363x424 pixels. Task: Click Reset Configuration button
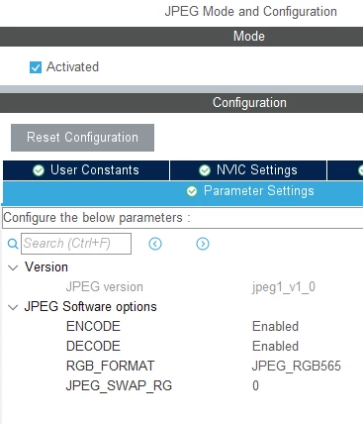pos(82,138)
